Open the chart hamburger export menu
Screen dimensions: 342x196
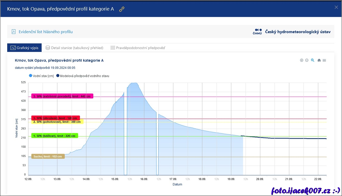coord(324,60)
